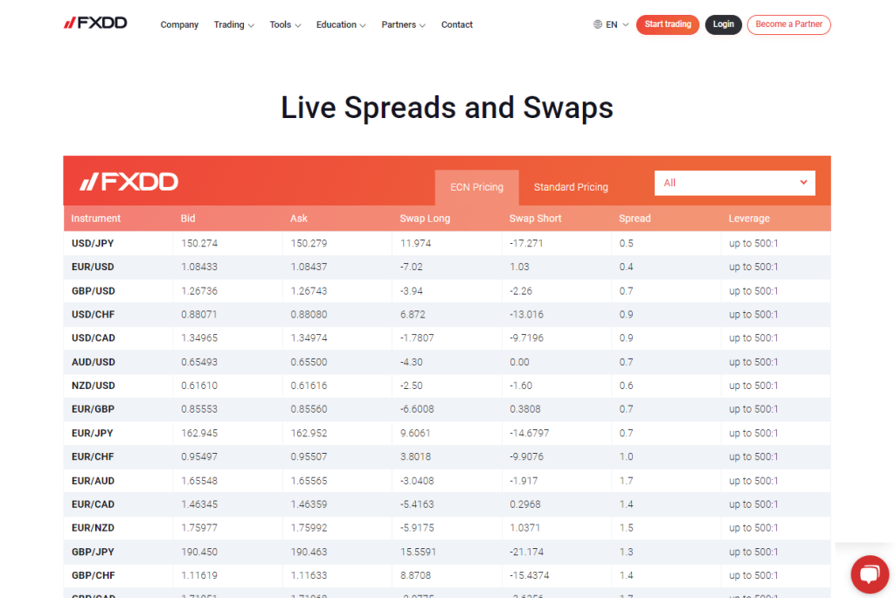Click the FXDD logo in the top navigation
Image resolution: width=895 pixels, height=598 pixels.
click(94, 24)
